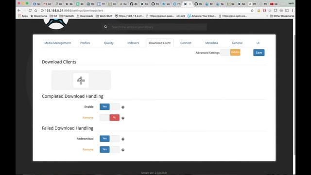Close the active Sonarr browser tab
The image size is (311, 175).
point(190,4)
